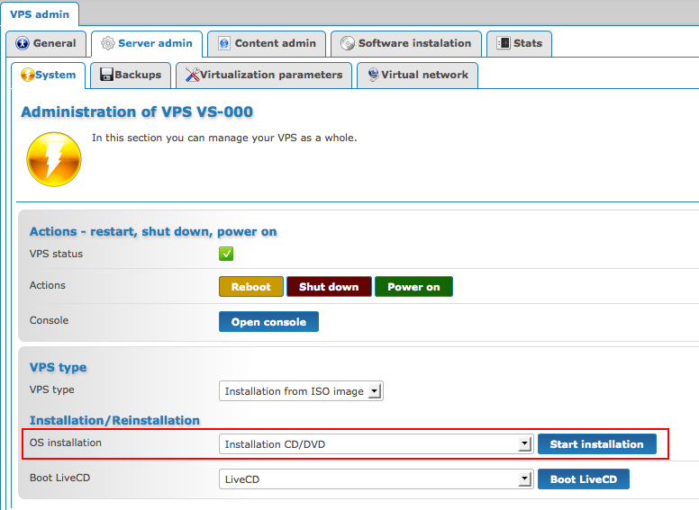Viewport: 699px width, 510px height.
Task: Click the green Power on button
Action: pyautogui.click(x=413, y=287)
